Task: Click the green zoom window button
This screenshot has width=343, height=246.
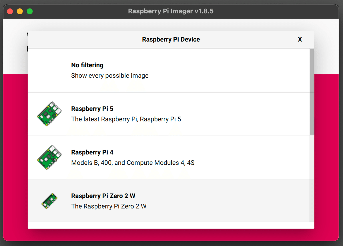Action: (29, 11)
